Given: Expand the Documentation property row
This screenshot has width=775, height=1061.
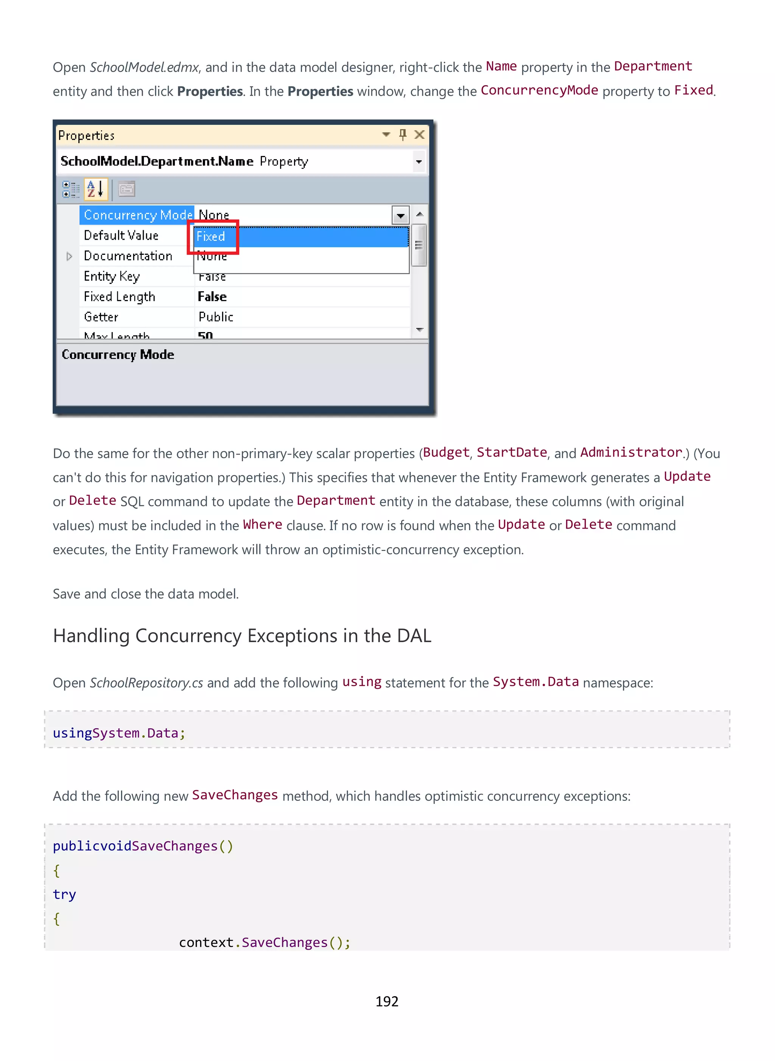Looking at the screenshot, I should [x=69, y=256].
